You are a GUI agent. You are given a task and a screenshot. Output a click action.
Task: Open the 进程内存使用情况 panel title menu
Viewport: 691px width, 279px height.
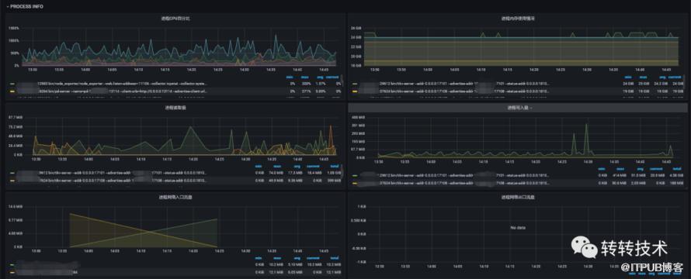[518, 19]
